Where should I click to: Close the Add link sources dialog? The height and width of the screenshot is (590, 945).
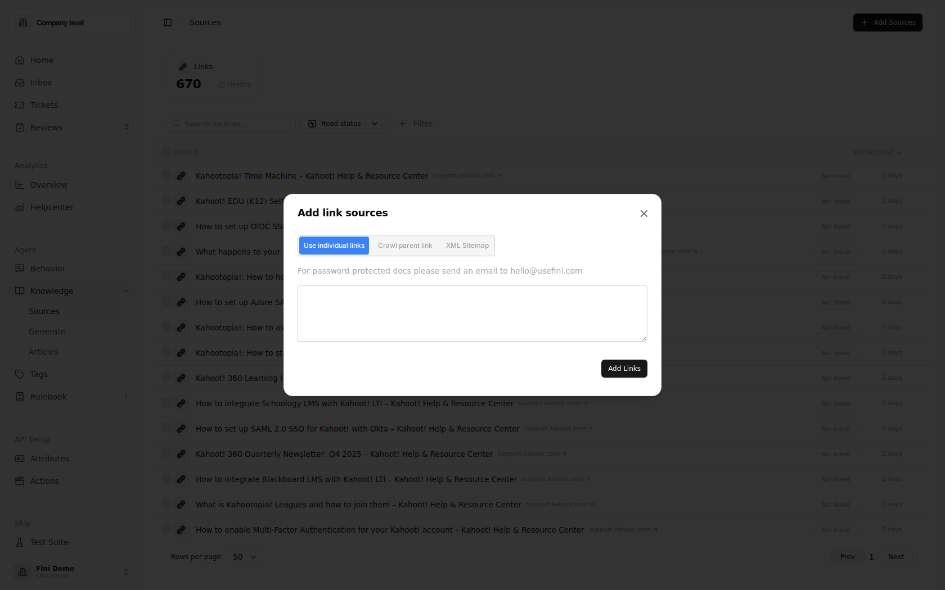pyautogui.click(x=644, y=214)
